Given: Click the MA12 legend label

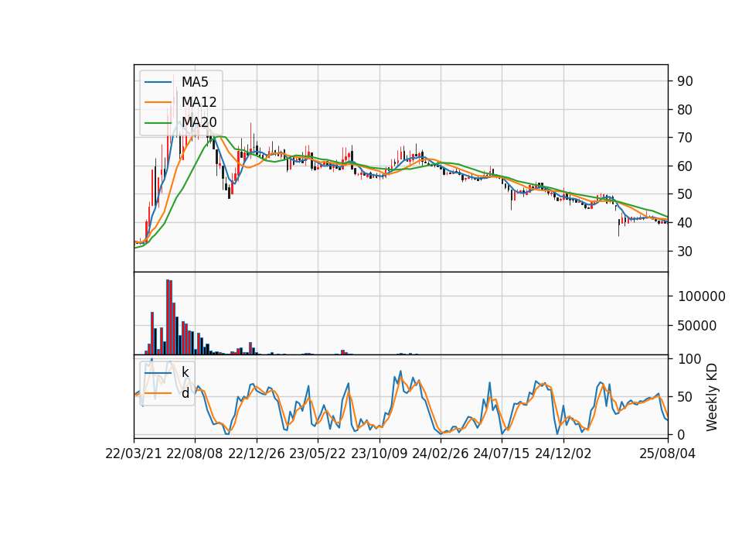Looking at the screenshot, I should (199, 102).
